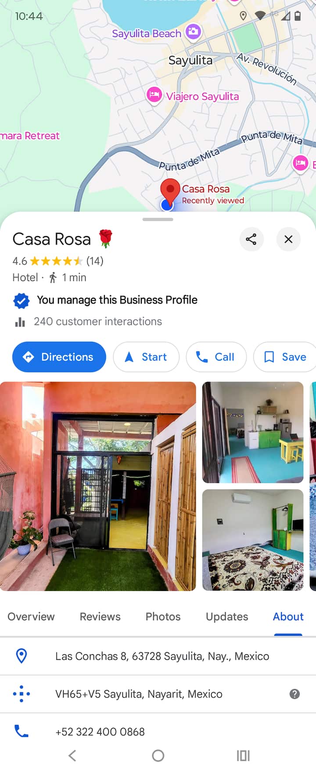The image size is (316, 774).
Task: Get Directions to Casa Rosa
Action: point(59,357)
